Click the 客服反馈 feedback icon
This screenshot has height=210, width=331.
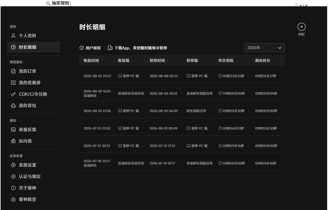coord(13,130)
